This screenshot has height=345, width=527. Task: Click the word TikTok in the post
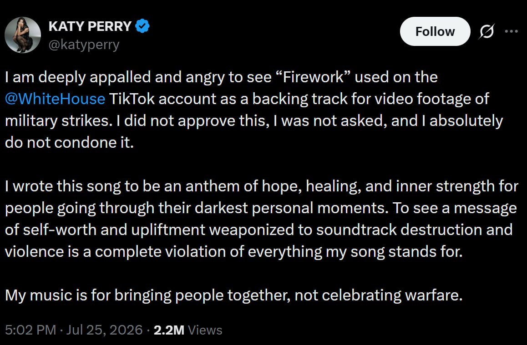click(x=132, y=99)
